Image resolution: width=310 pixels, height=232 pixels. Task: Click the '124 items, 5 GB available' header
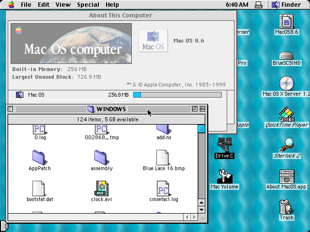pos(108,119)
